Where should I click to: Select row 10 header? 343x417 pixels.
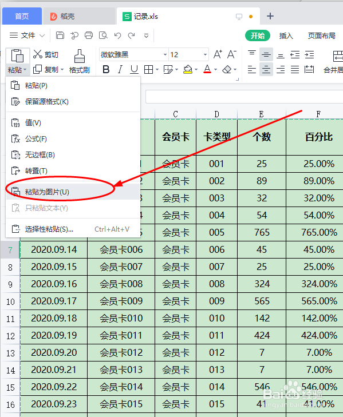pyautogui.click(x=10, y=301)
